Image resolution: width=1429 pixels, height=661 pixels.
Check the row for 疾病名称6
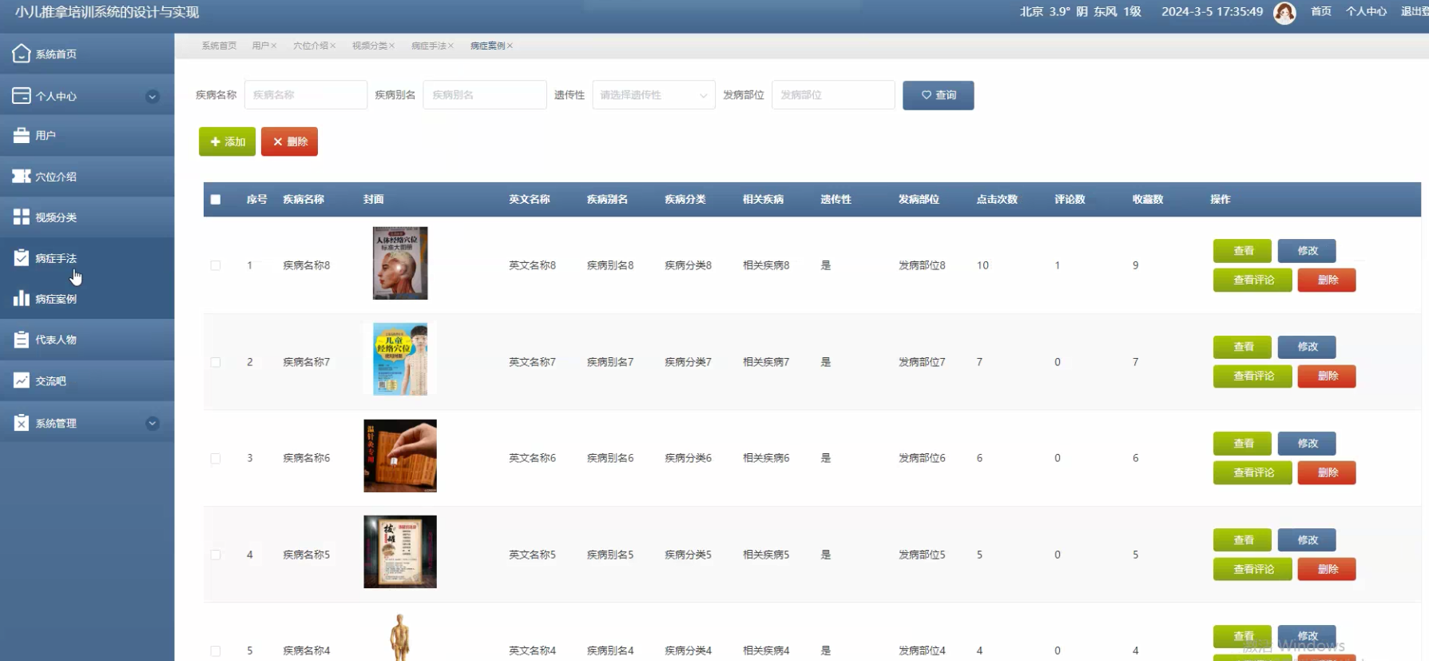(x=216, y=458)
